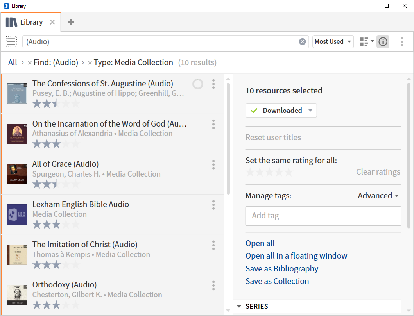Clear the (Audio) search text

click(302, 42)
